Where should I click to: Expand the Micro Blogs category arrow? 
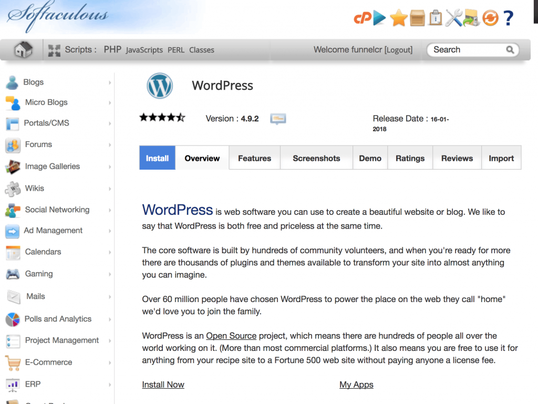coord(110,103)
